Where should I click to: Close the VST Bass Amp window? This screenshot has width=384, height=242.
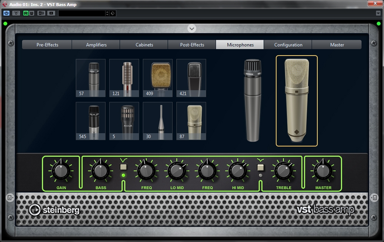(x=375, y=3)
